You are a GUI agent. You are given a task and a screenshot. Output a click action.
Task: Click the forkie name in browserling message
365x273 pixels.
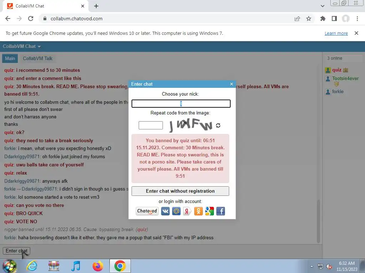10,238
